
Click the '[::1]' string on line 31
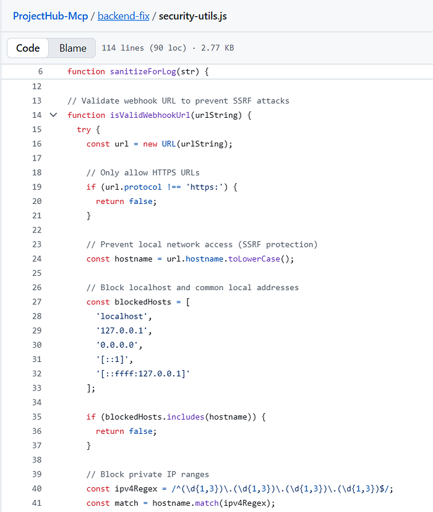click(x=112, y=359)
